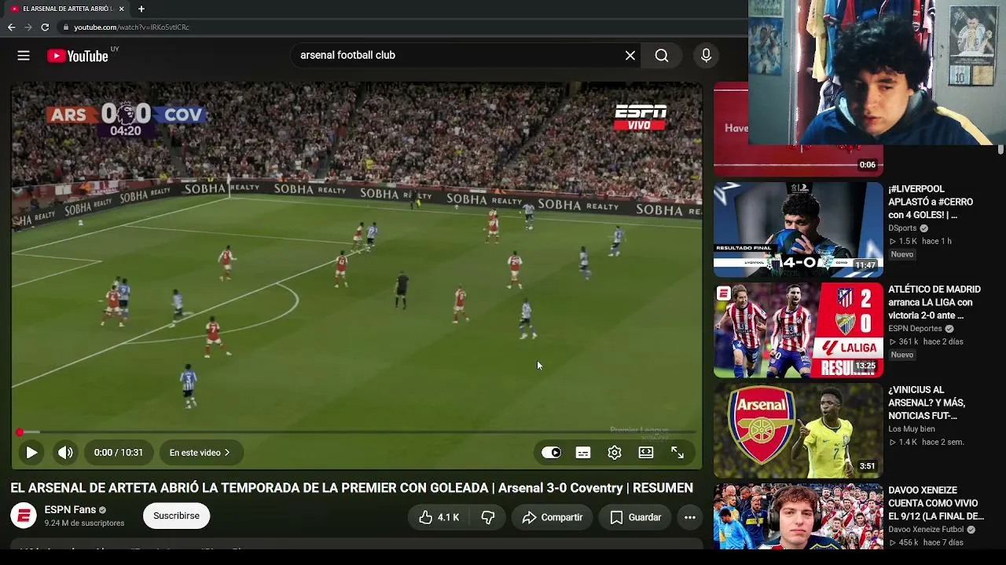Click the video title 'EL ARSENAL DE ARTETA ABRIÓ'
Viewport: 1006px width, 565px height.
coord(351,488)
